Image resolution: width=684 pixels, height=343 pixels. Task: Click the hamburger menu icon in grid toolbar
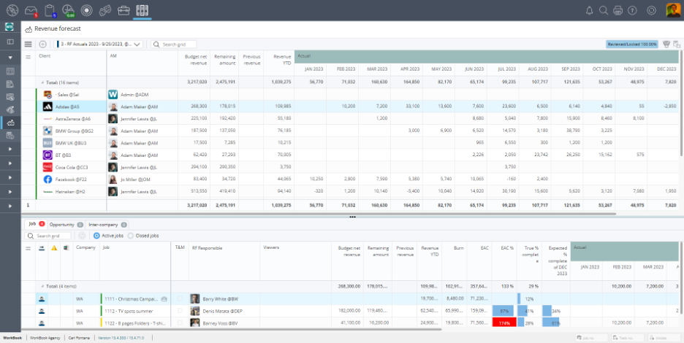(x=28, y=45)
